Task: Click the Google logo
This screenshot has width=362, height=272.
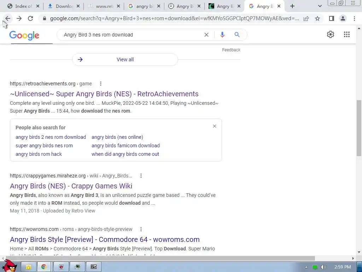Action: click(x=24, y=35)
